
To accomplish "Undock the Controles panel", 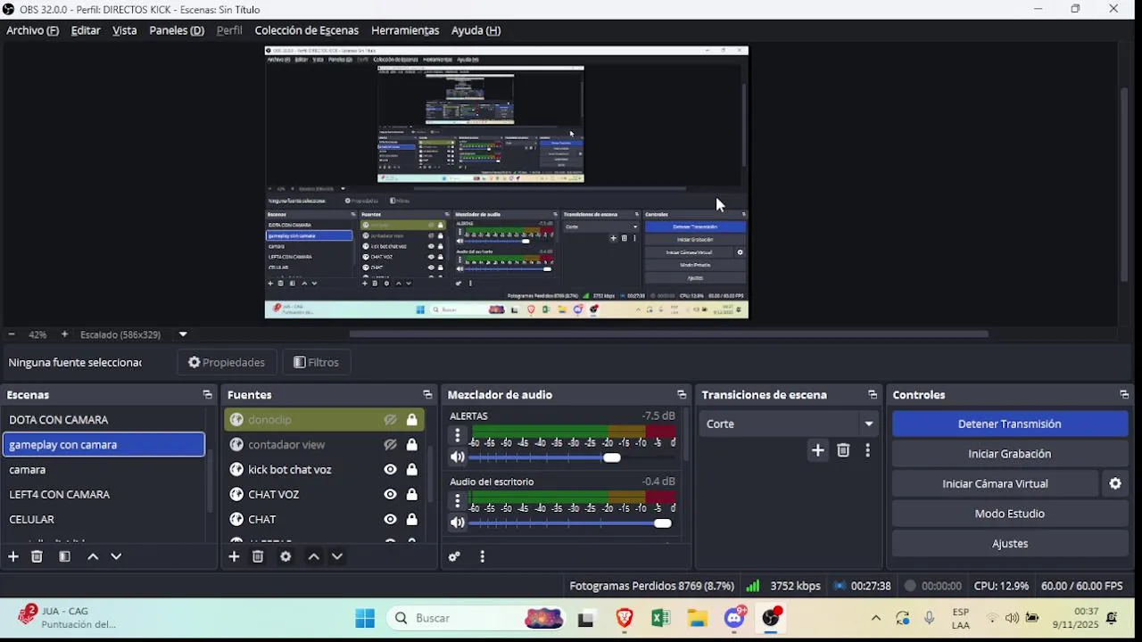I will (x=1124, y=394).
